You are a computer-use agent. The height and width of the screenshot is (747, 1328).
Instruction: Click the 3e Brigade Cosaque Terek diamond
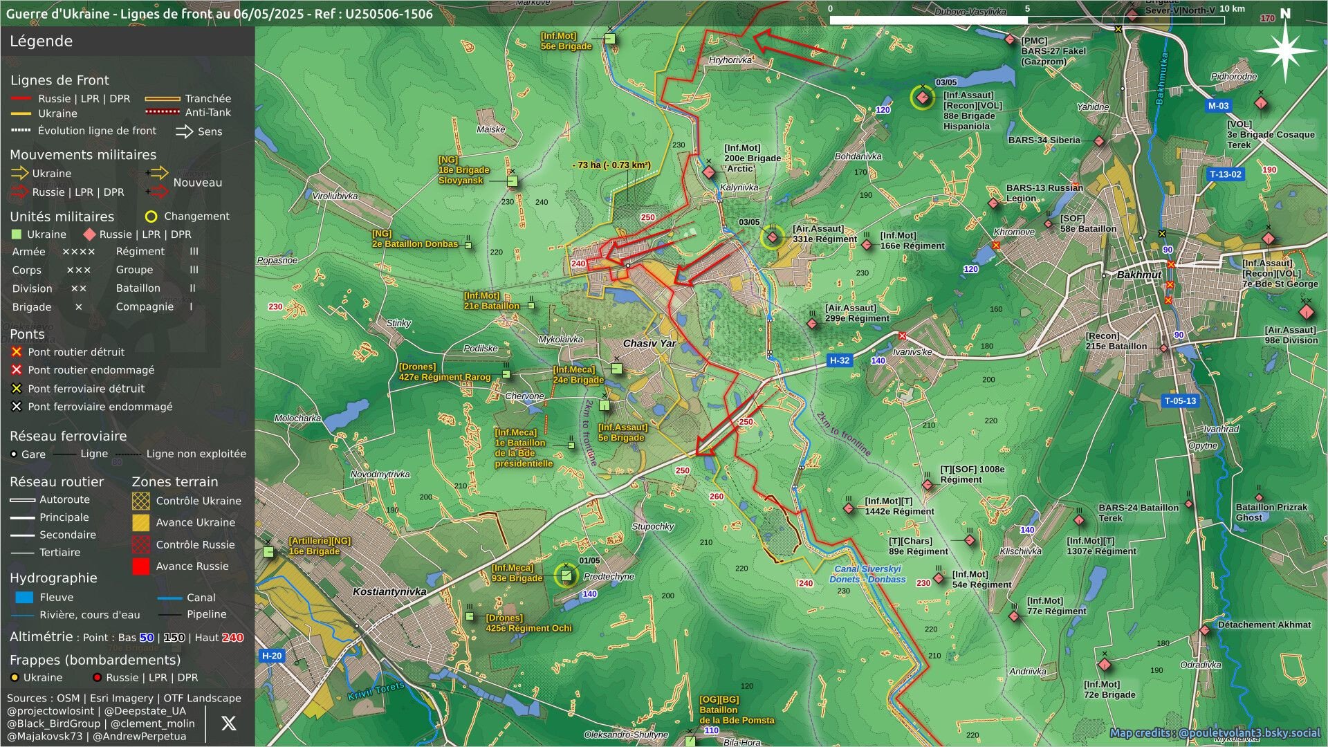pos(1261,103)
